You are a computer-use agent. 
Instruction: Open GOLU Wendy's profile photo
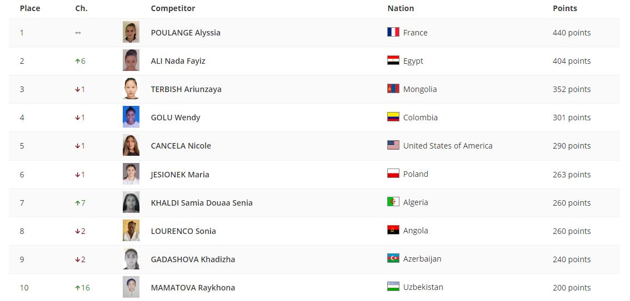[131, 117]
